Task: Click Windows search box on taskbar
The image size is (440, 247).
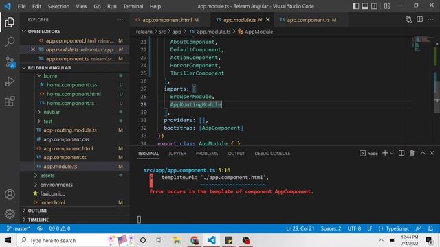Action: (x=76, y=240)
